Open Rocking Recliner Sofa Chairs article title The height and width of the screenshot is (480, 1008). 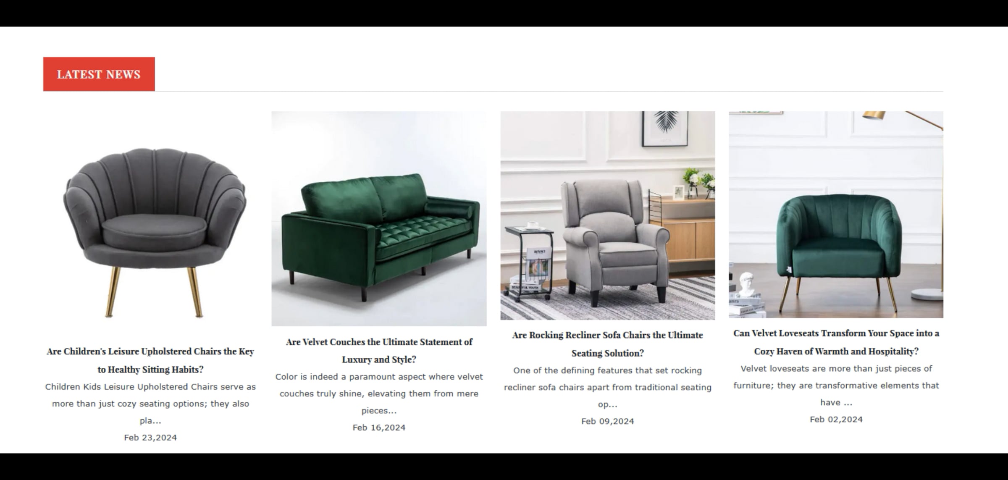pos(608,344)
